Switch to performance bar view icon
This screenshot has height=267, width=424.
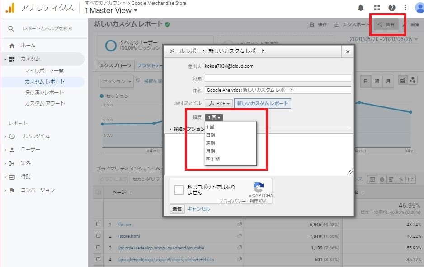[391, 180]
